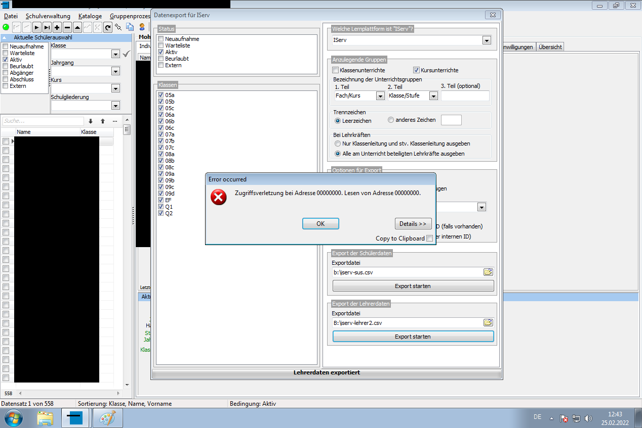Image resolution: width=642 pixels, height=428 pixels.
Task: Select the Leerzeichen radio button
Action: (x=338, y=121)
